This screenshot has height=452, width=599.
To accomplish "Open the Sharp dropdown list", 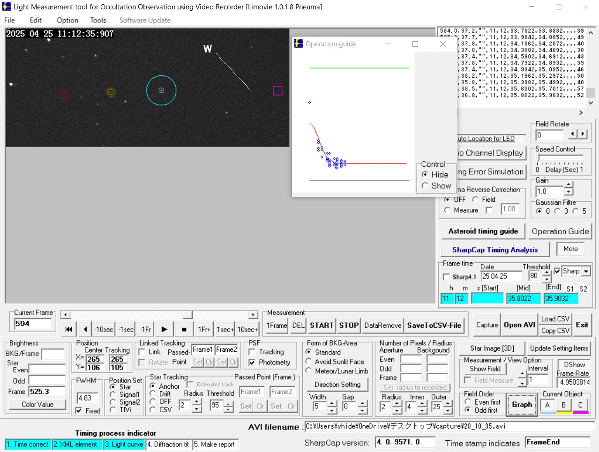I will click(586, 271).
